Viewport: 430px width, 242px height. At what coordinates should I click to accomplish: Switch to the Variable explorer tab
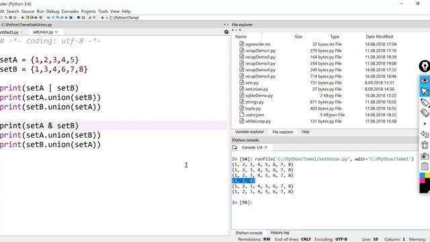(x=249, y=132)
